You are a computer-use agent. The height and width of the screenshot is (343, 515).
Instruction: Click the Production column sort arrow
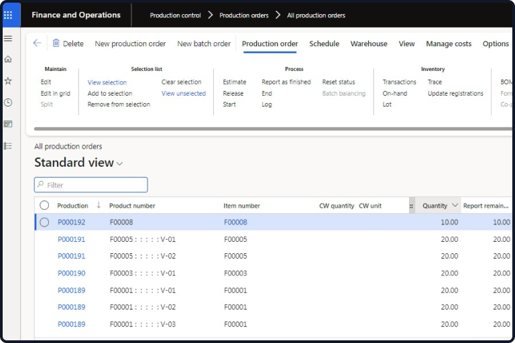click(x=99, y=206)
